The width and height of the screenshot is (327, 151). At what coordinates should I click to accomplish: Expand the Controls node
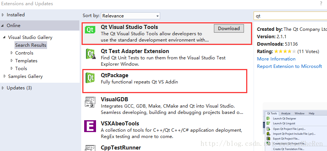click(x=12, y=53)
